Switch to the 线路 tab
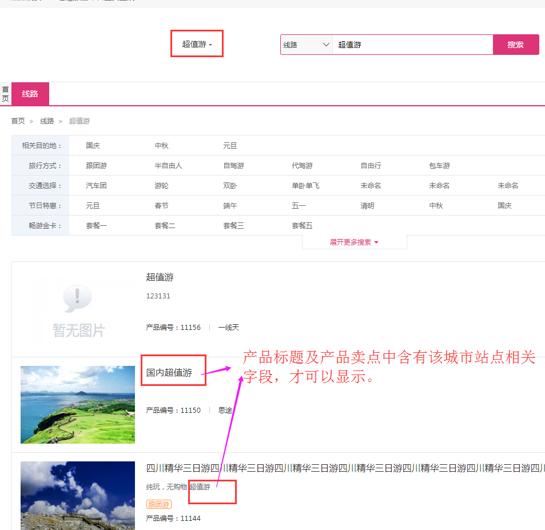The width and height of the screenshot is (545, 530). (30, 94)
